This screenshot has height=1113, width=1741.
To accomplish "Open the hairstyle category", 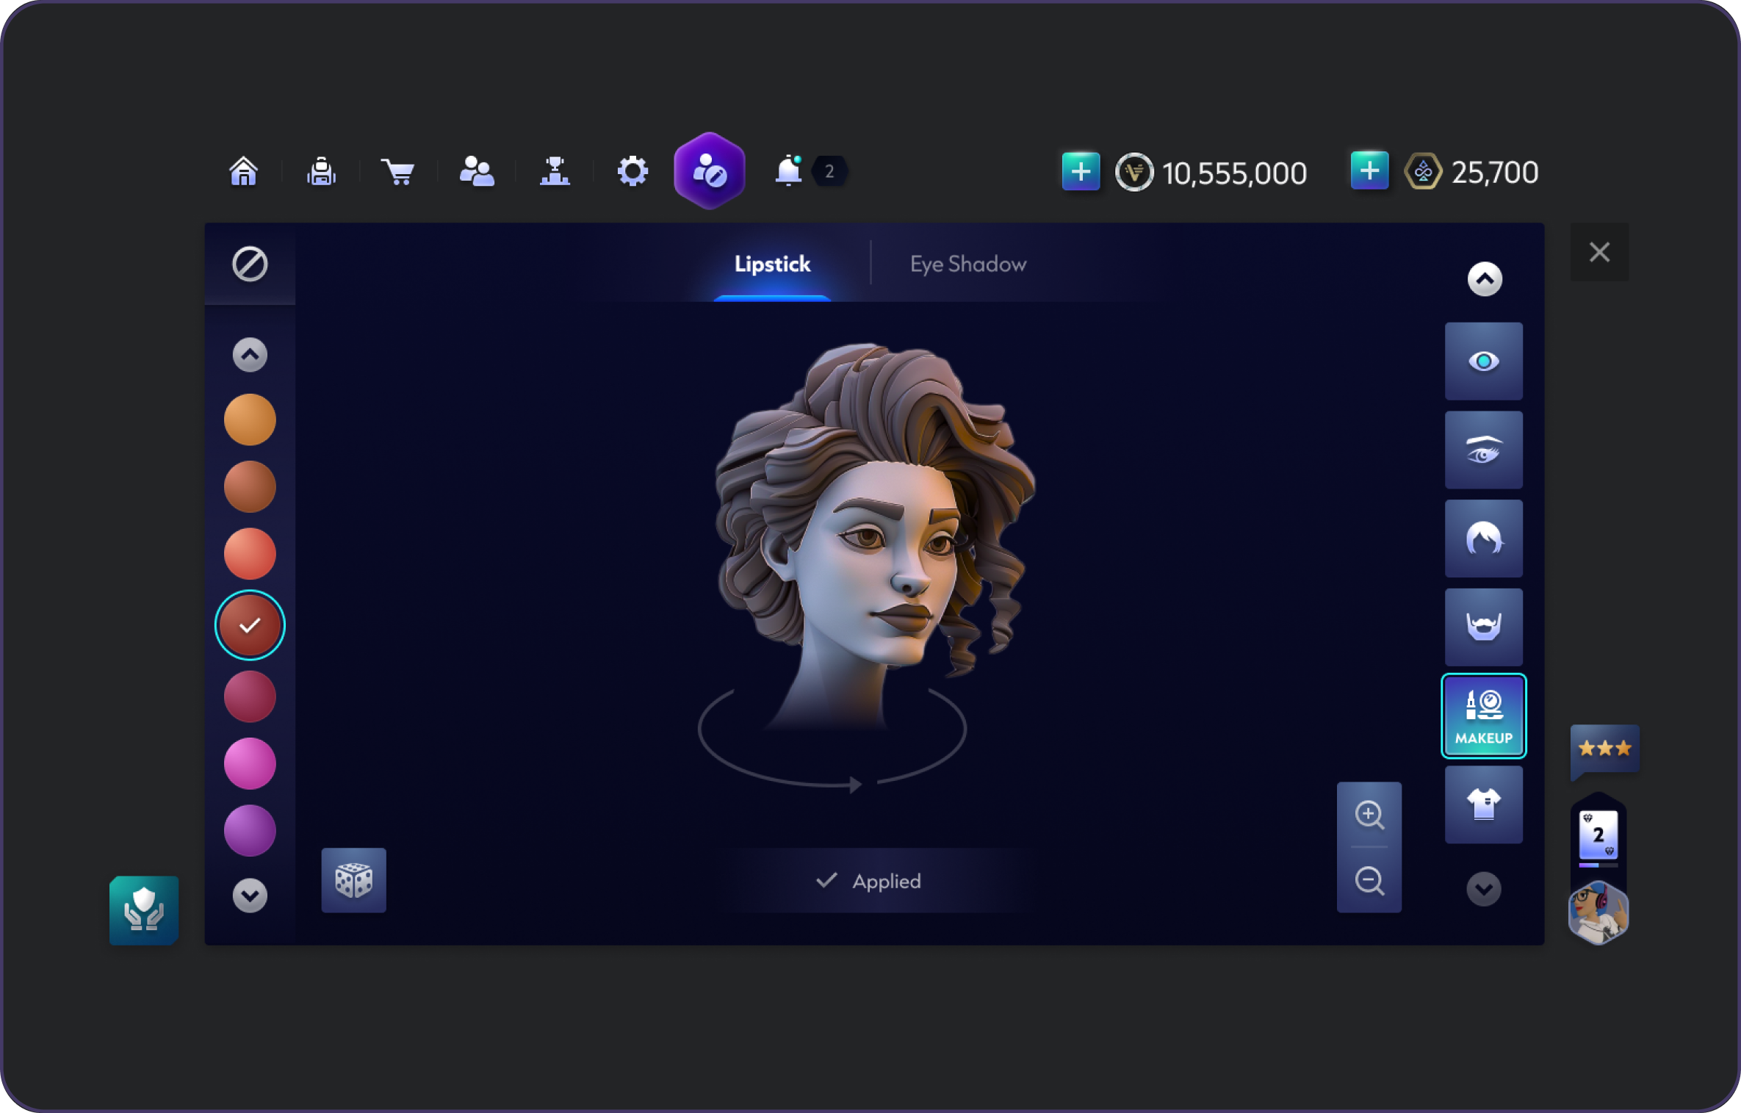I will click(1484, 539).
